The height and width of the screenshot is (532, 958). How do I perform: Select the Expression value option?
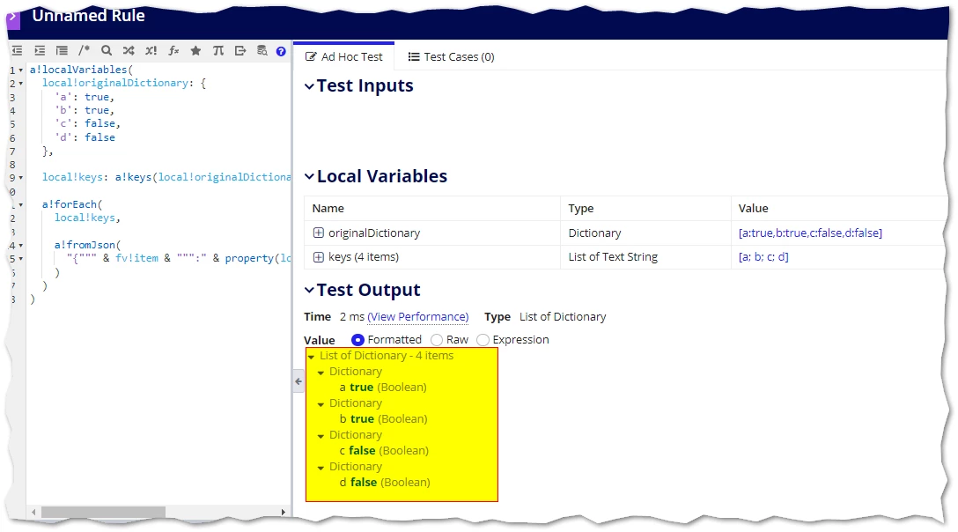click(x=483, y=340)
